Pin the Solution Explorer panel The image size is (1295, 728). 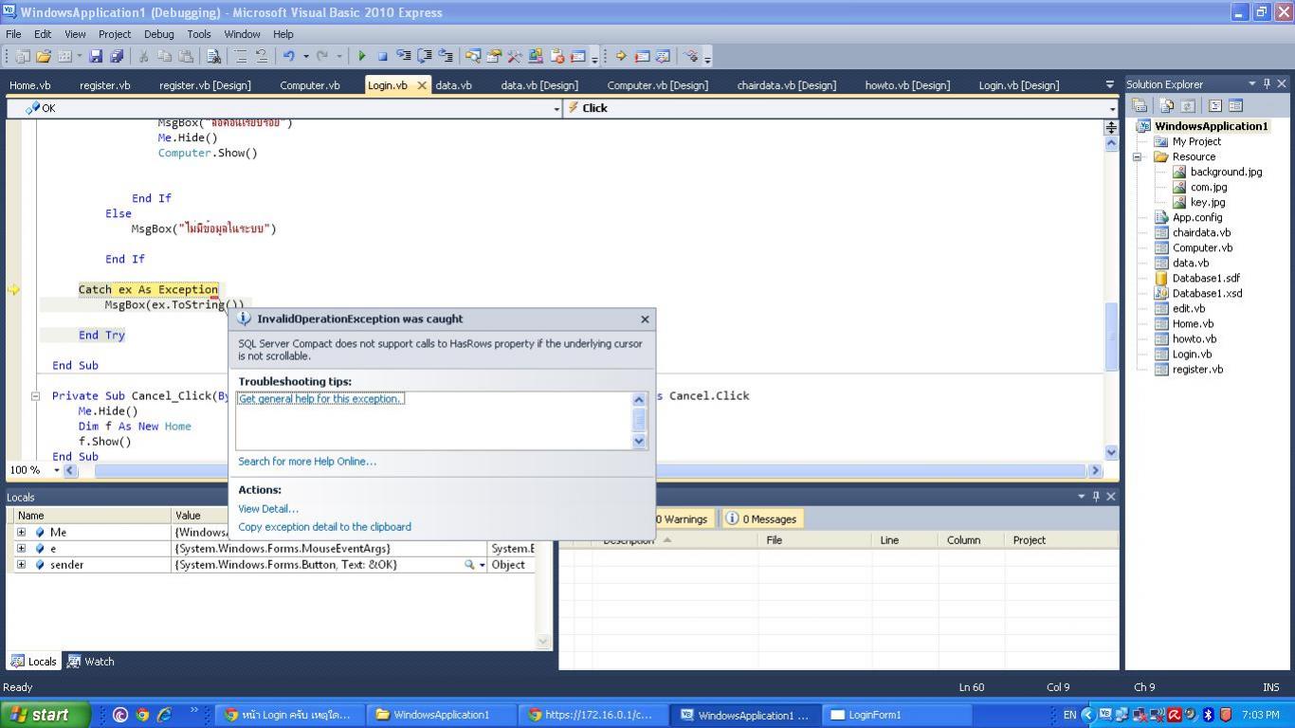[x=1267, y=83]
